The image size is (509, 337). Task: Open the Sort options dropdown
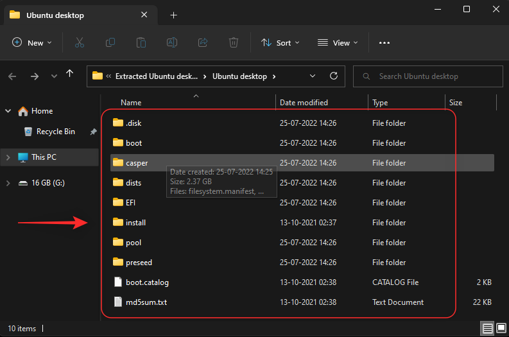[x=280, y=42]
